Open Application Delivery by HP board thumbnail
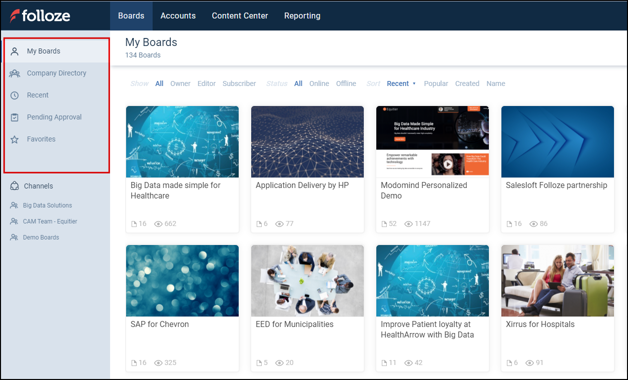The height and width of the screenshot is (380, 628). (x=307, y=141)
